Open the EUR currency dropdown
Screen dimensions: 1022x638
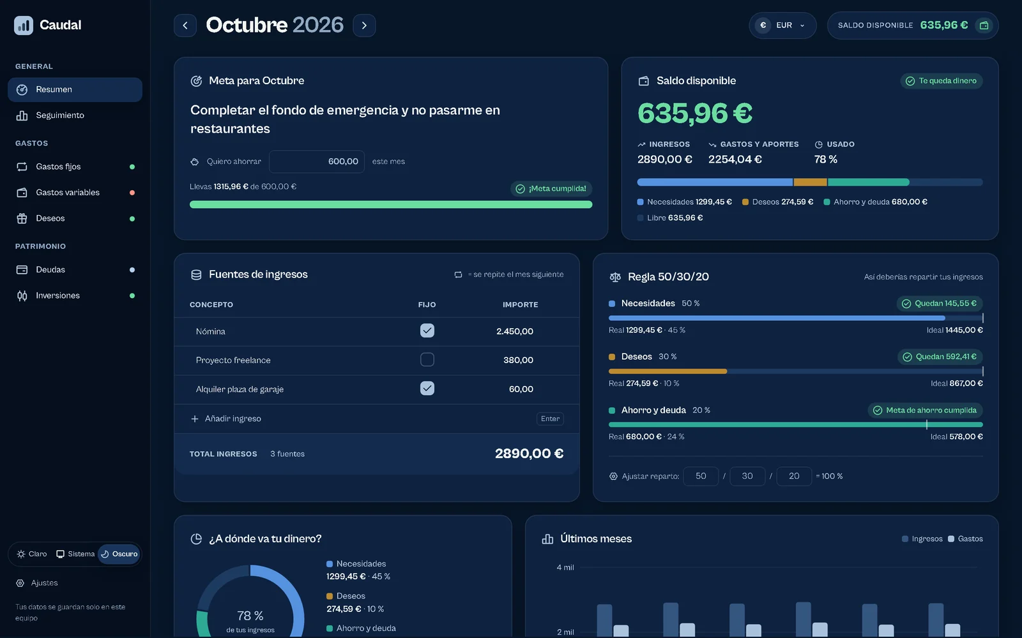pos(782,26)
